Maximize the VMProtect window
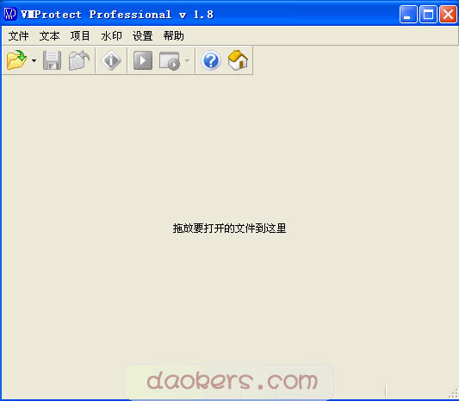Viewport: 459px width, 401px height. [x=428, y=14]
